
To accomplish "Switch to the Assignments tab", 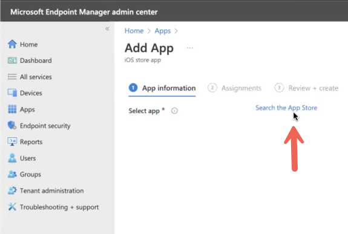I will click(234, 88).
